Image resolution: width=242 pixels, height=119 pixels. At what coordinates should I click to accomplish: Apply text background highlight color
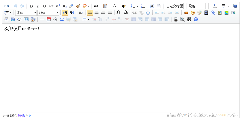tap(124, 6)
